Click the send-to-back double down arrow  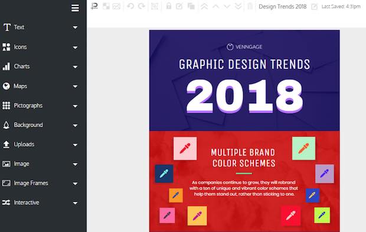coord(238,6)
